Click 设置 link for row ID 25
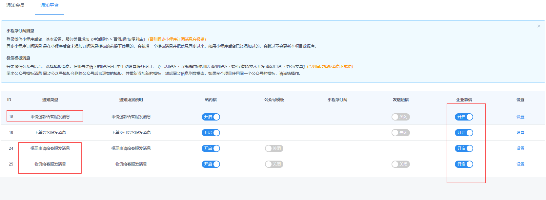Screen dimensions: 546x200 pyautogui.click(x=520, y=164)
